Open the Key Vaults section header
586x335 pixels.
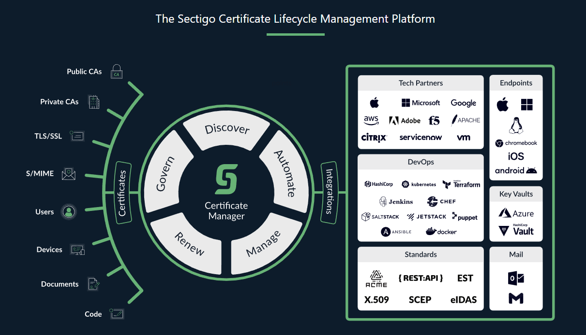point(515,194)
